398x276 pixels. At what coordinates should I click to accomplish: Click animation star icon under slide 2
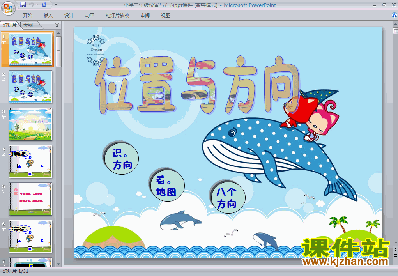[x=4, y=79]
